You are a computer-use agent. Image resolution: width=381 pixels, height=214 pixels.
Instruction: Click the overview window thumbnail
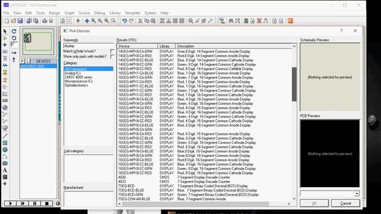click(38, 42)
